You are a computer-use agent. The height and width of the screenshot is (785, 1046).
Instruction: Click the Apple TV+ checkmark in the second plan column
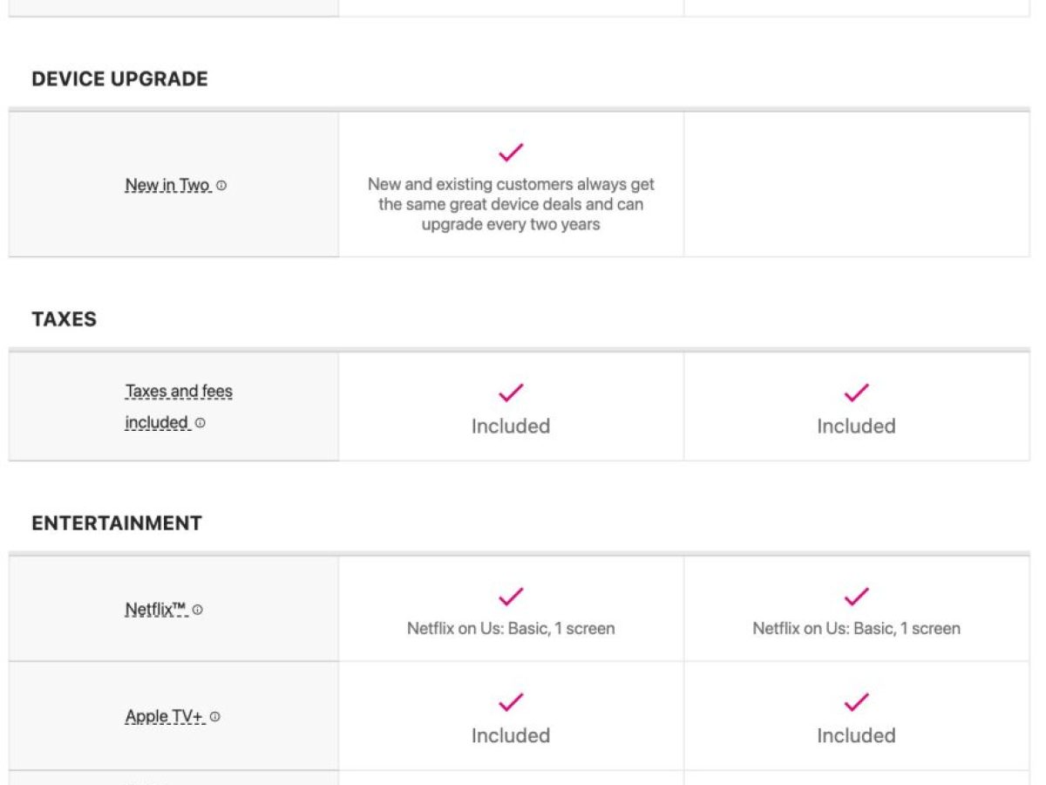(856, 702)
